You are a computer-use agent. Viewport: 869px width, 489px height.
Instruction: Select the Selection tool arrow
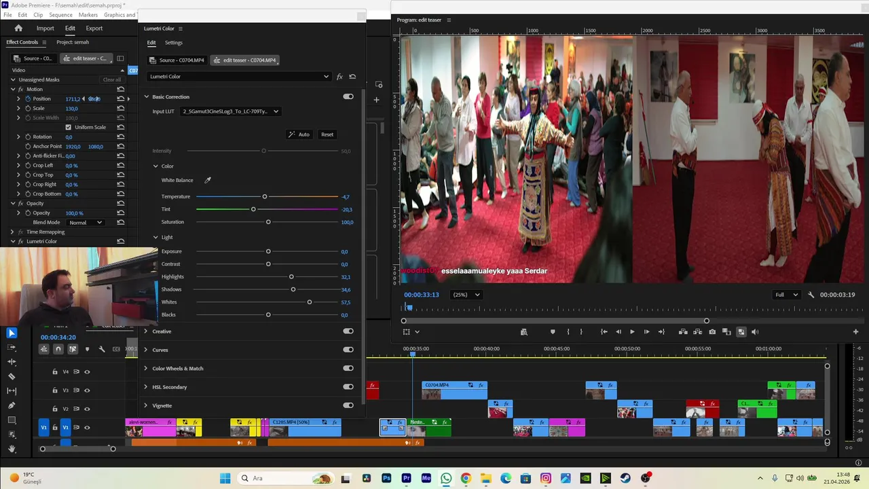click(12, 333)
